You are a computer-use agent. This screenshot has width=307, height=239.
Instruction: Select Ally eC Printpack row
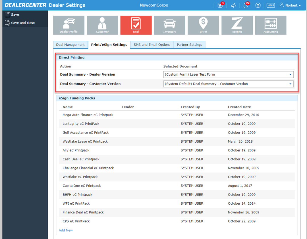pyautogui.click(x=177, y=150)
